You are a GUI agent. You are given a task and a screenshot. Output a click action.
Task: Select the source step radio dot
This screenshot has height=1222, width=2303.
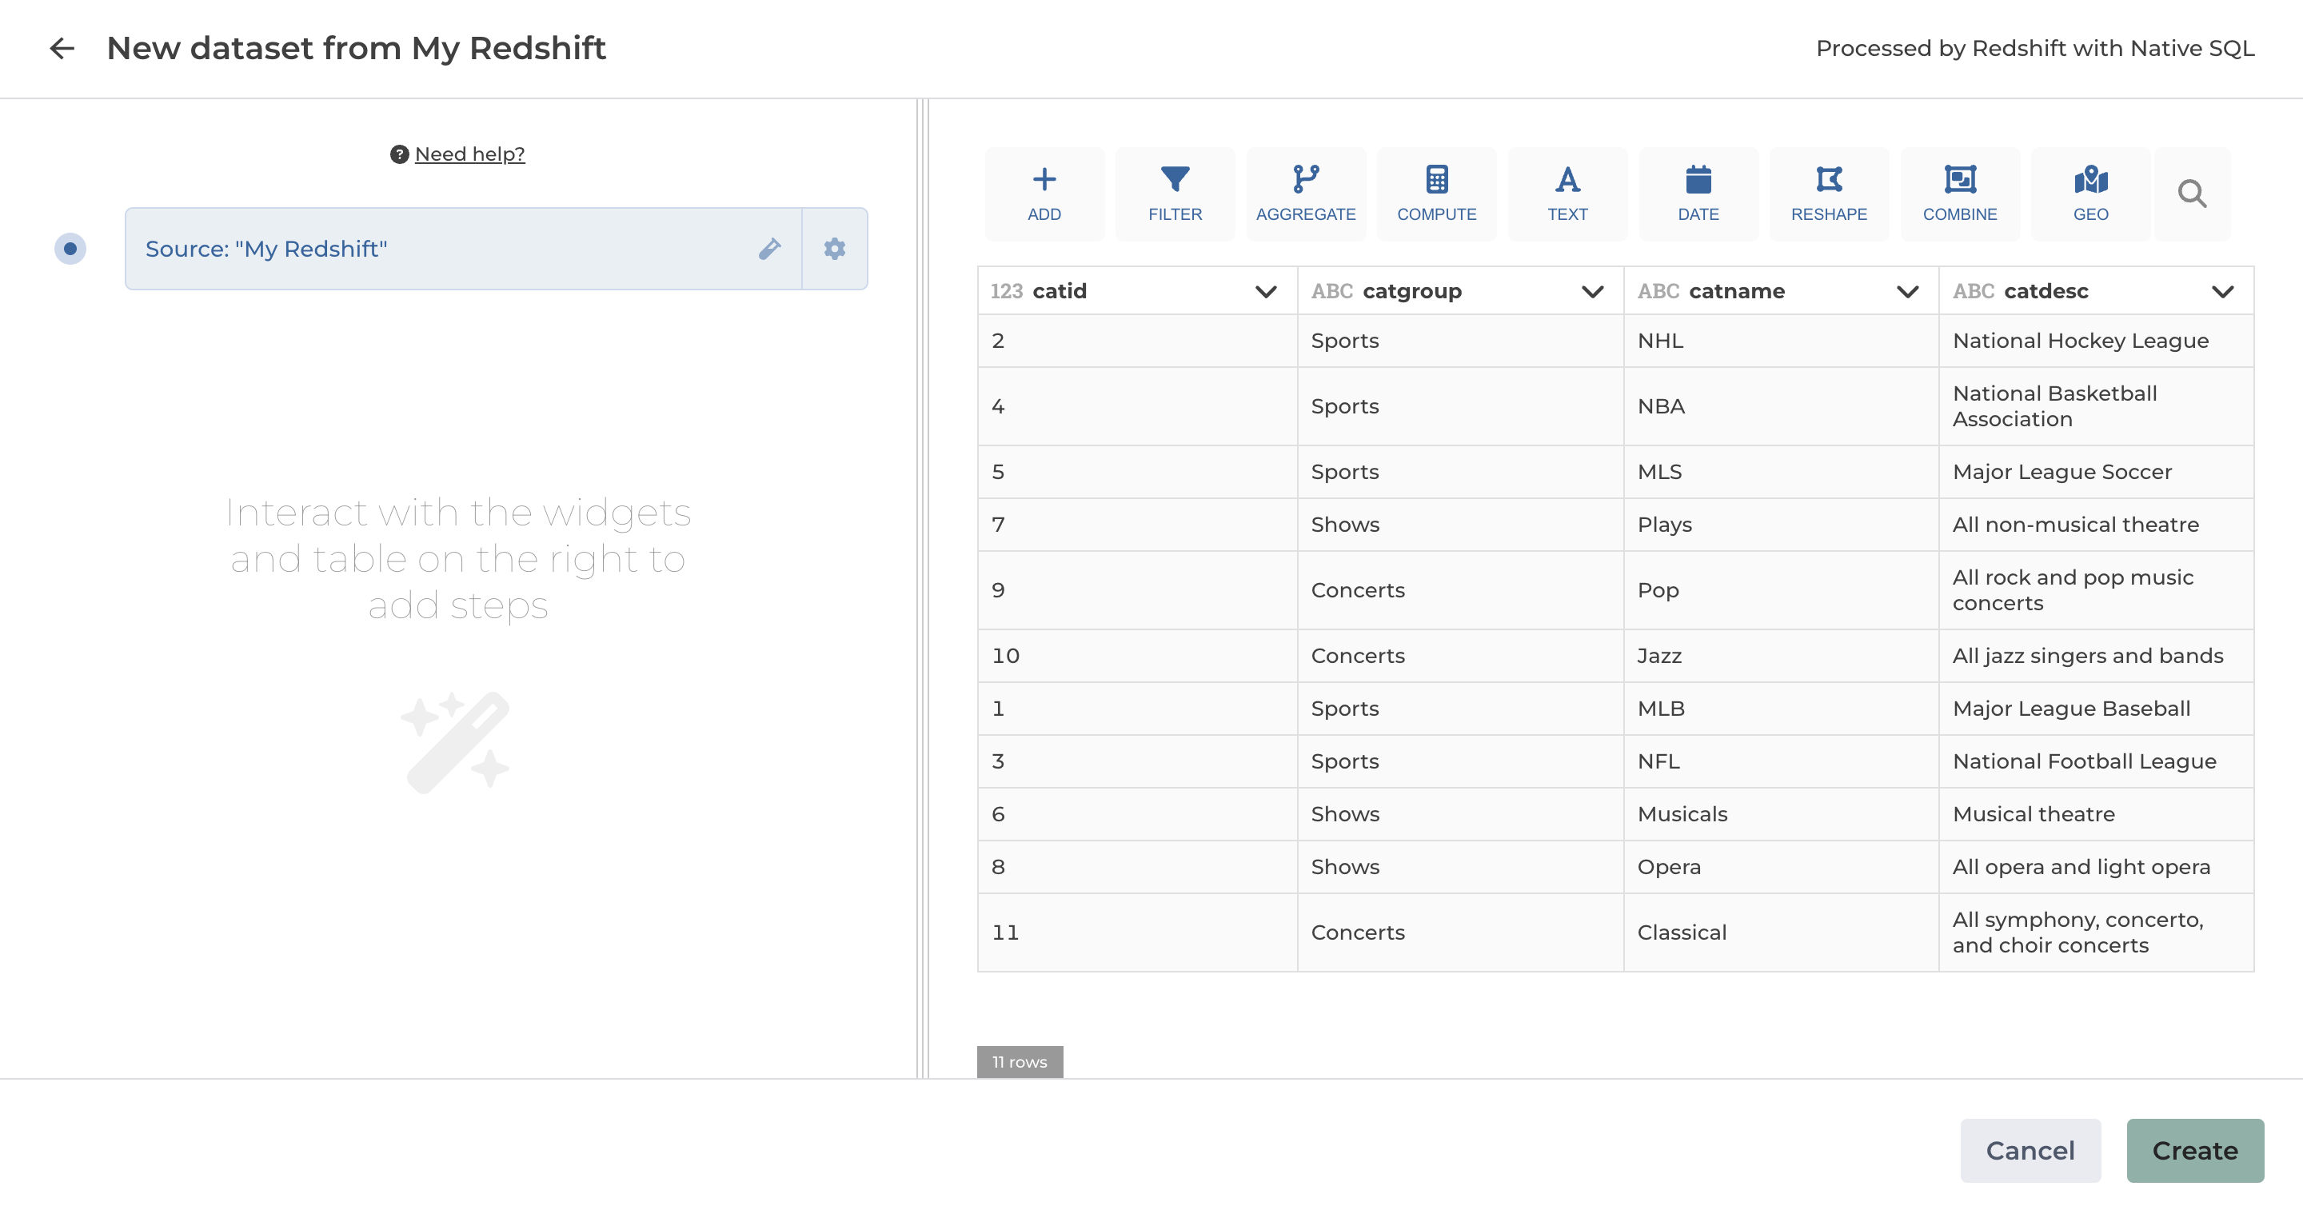(x=70, y=249)
